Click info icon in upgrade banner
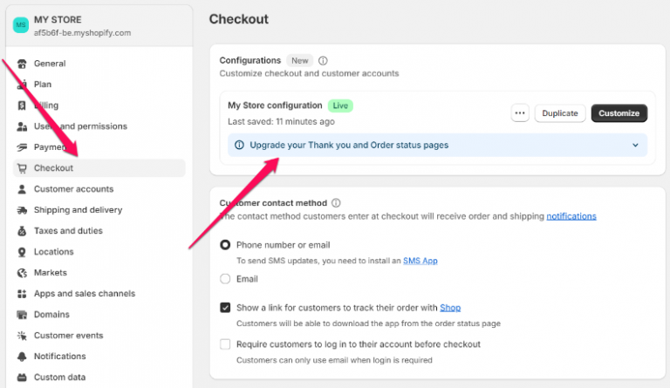This screenshot has width=670, height=388. coord(239,145)
